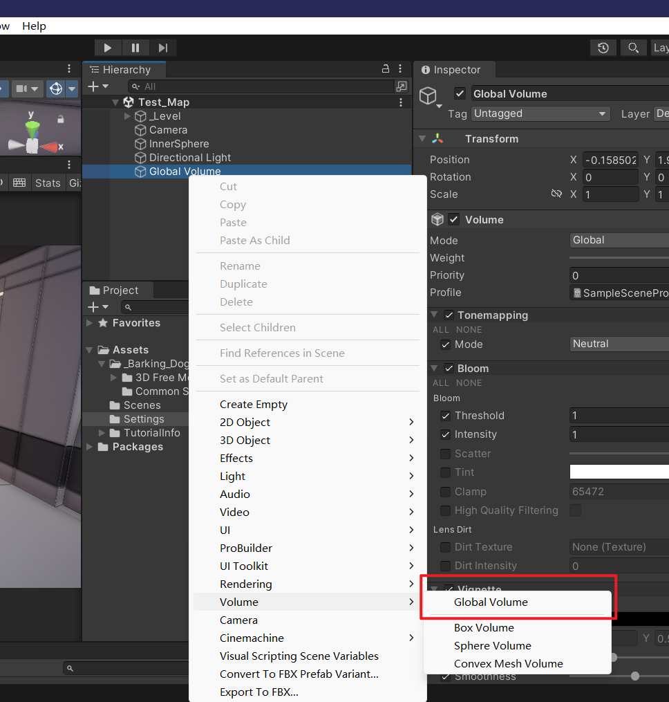The width and height of the screenshot is (669, 702).
Task: Uncheck the Tonemapping Mode checkbox
Action: click(445, 344)
